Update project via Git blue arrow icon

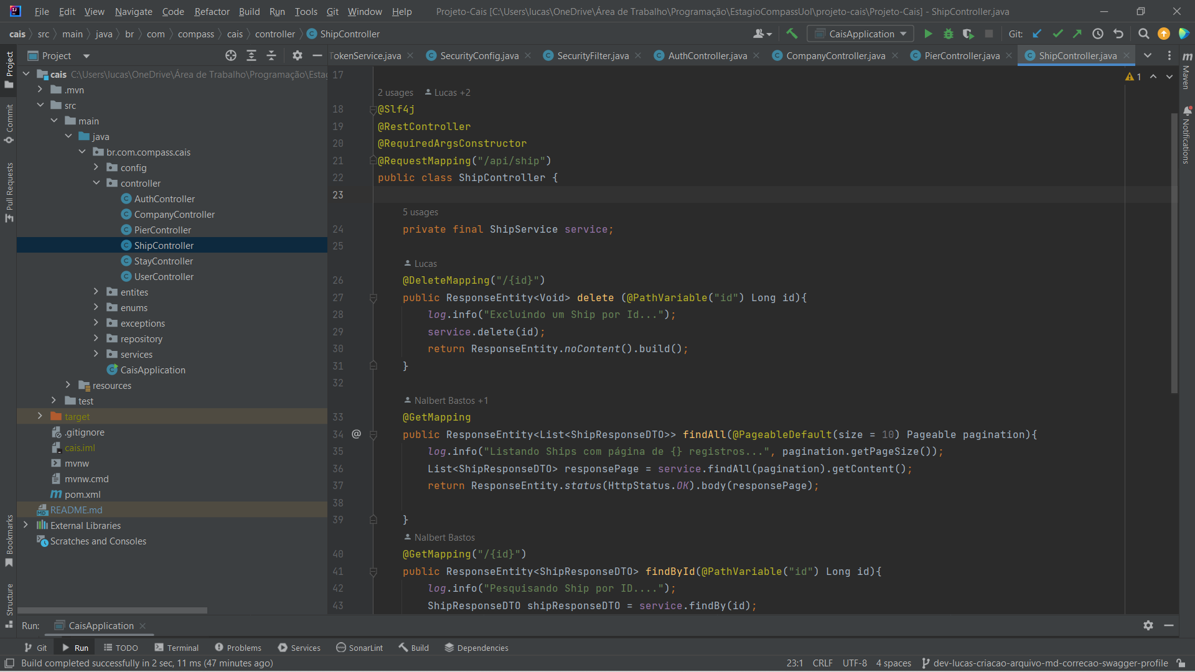point(1037,34)
